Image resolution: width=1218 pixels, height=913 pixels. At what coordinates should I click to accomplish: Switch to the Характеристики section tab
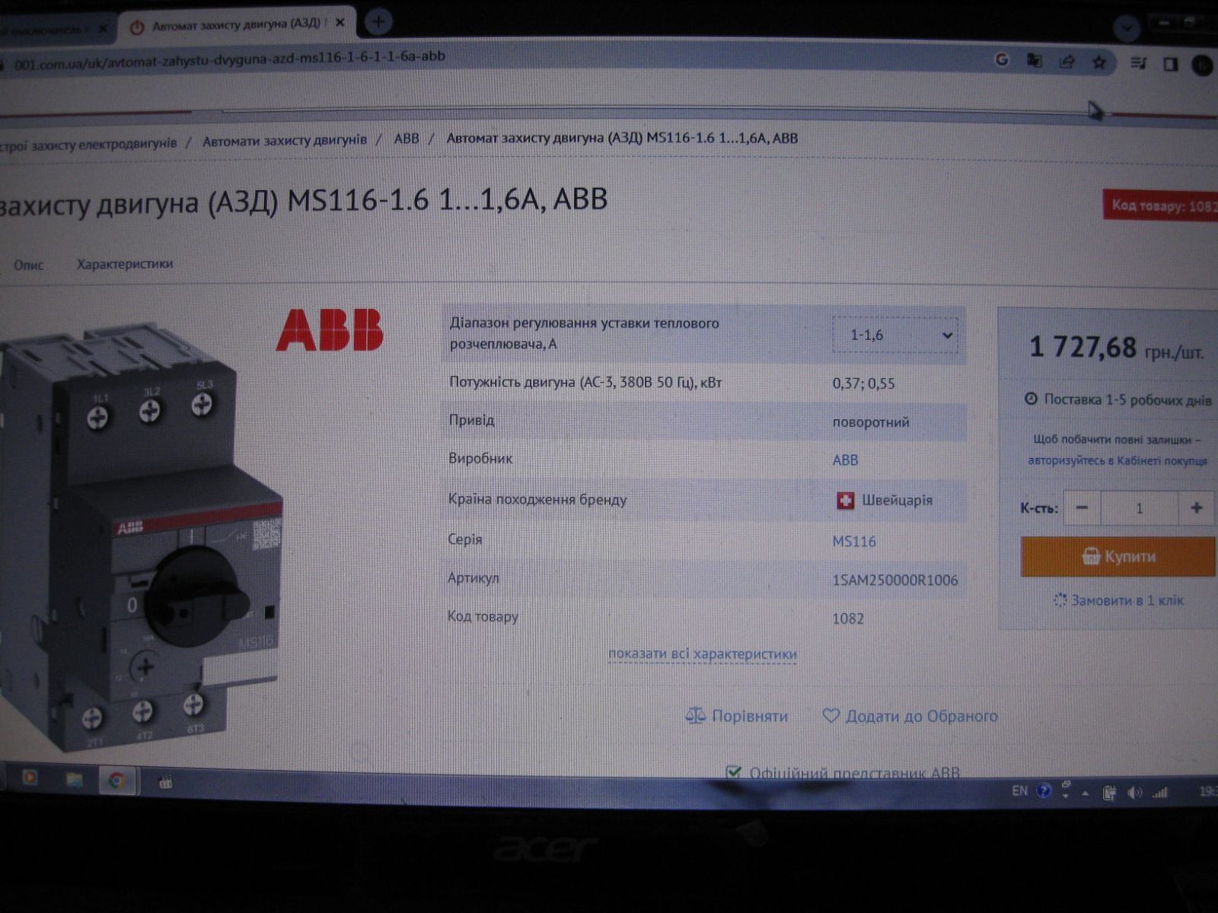tap(125, 264)
